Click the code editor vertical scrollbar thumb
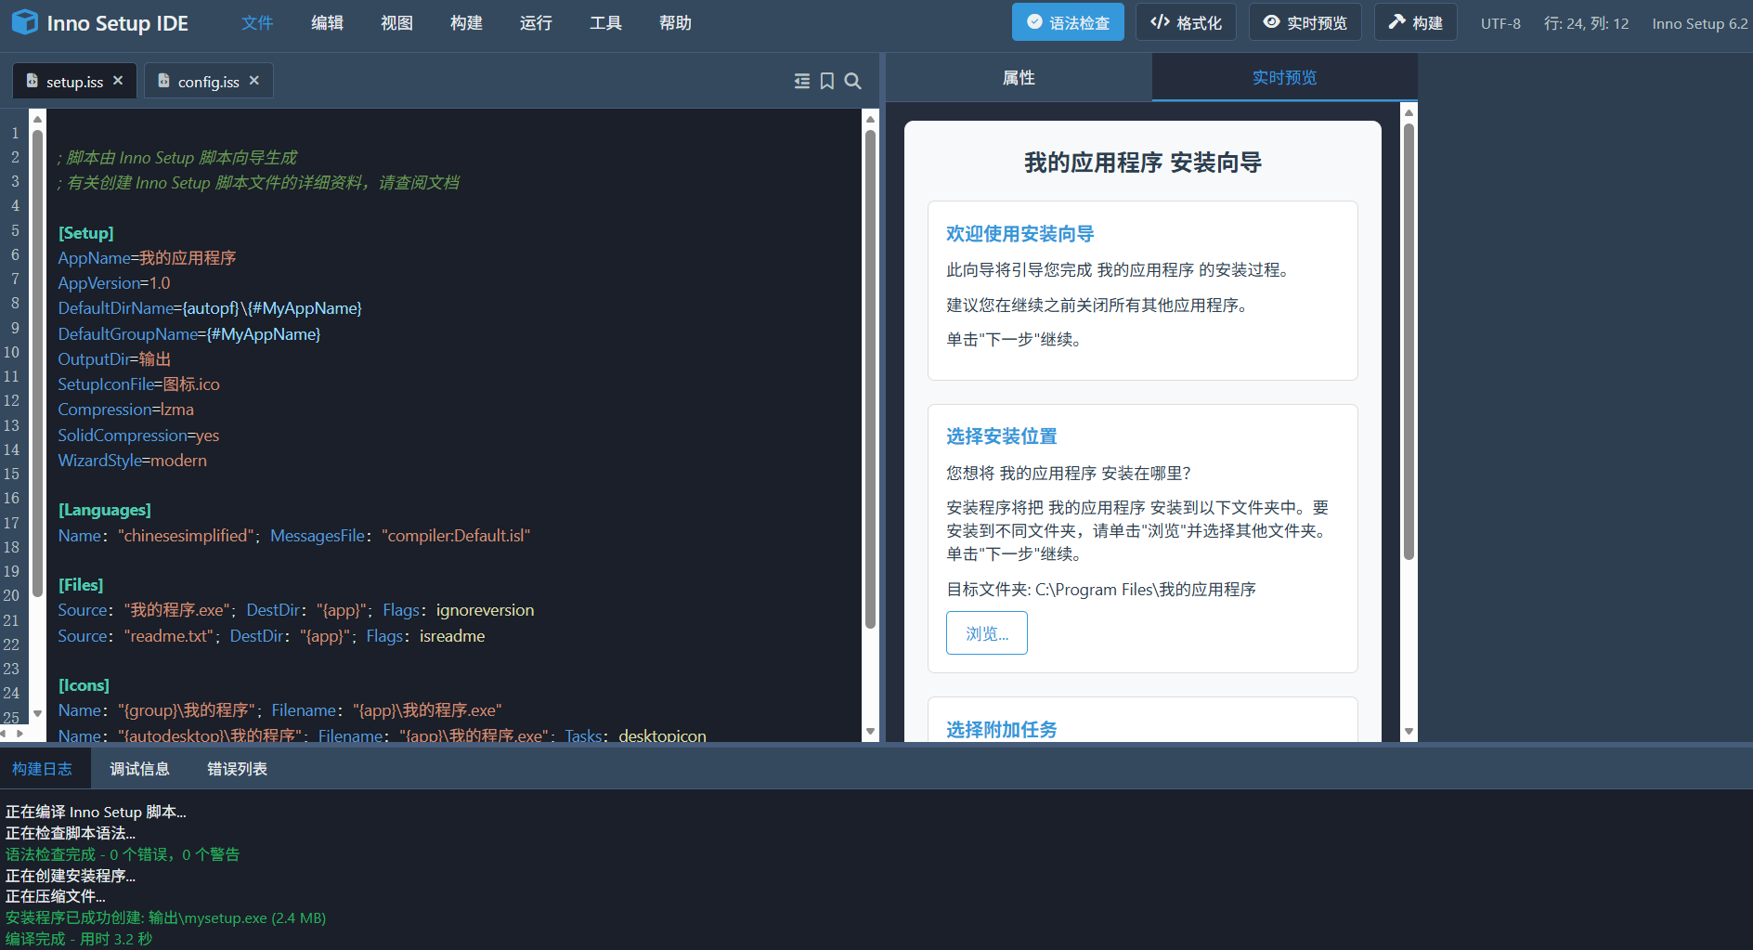This screenshot has width=1753, height=950. click(870, 379)
